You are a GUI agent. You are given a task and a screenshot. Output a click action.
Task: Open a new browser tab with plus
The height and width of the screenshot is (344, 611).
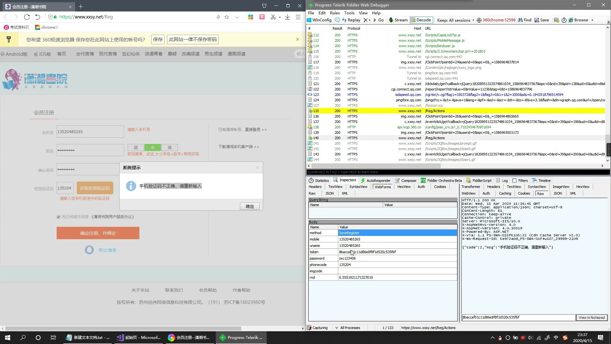coord(81,6)
